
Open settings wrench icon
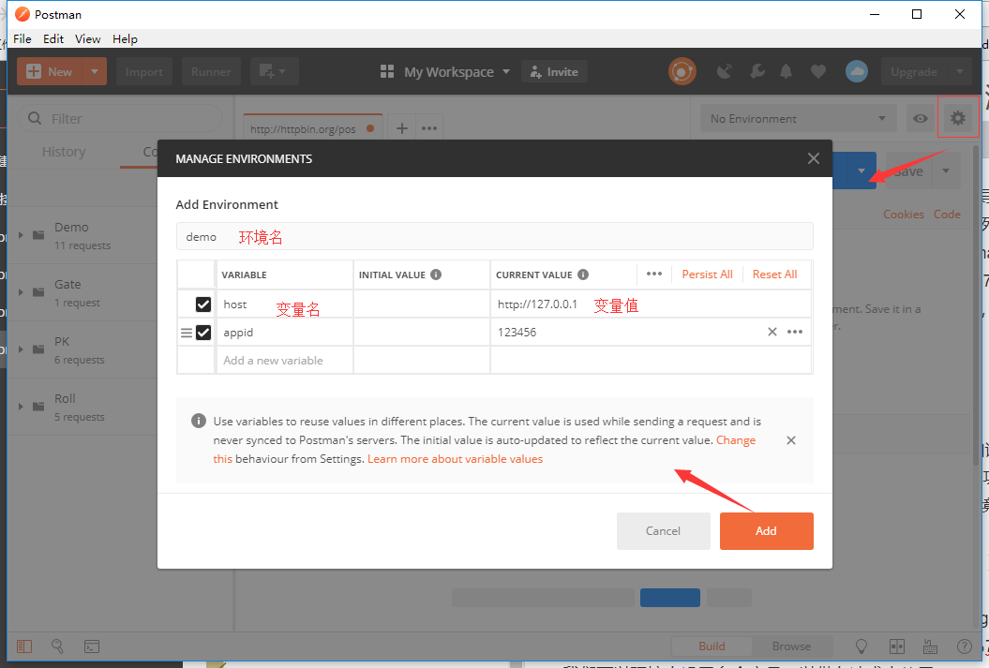(757, 71)
